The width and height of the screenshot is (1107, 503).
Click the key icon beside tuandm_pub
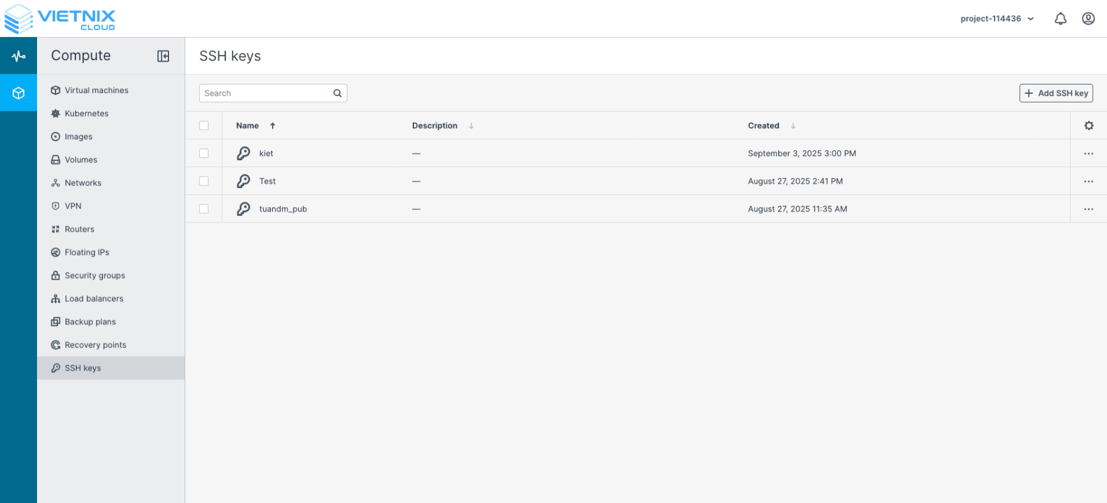[x=244, y=209]
